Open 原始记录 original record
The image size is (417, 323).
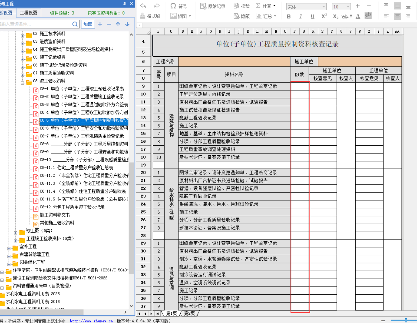(x=213, y=6)
